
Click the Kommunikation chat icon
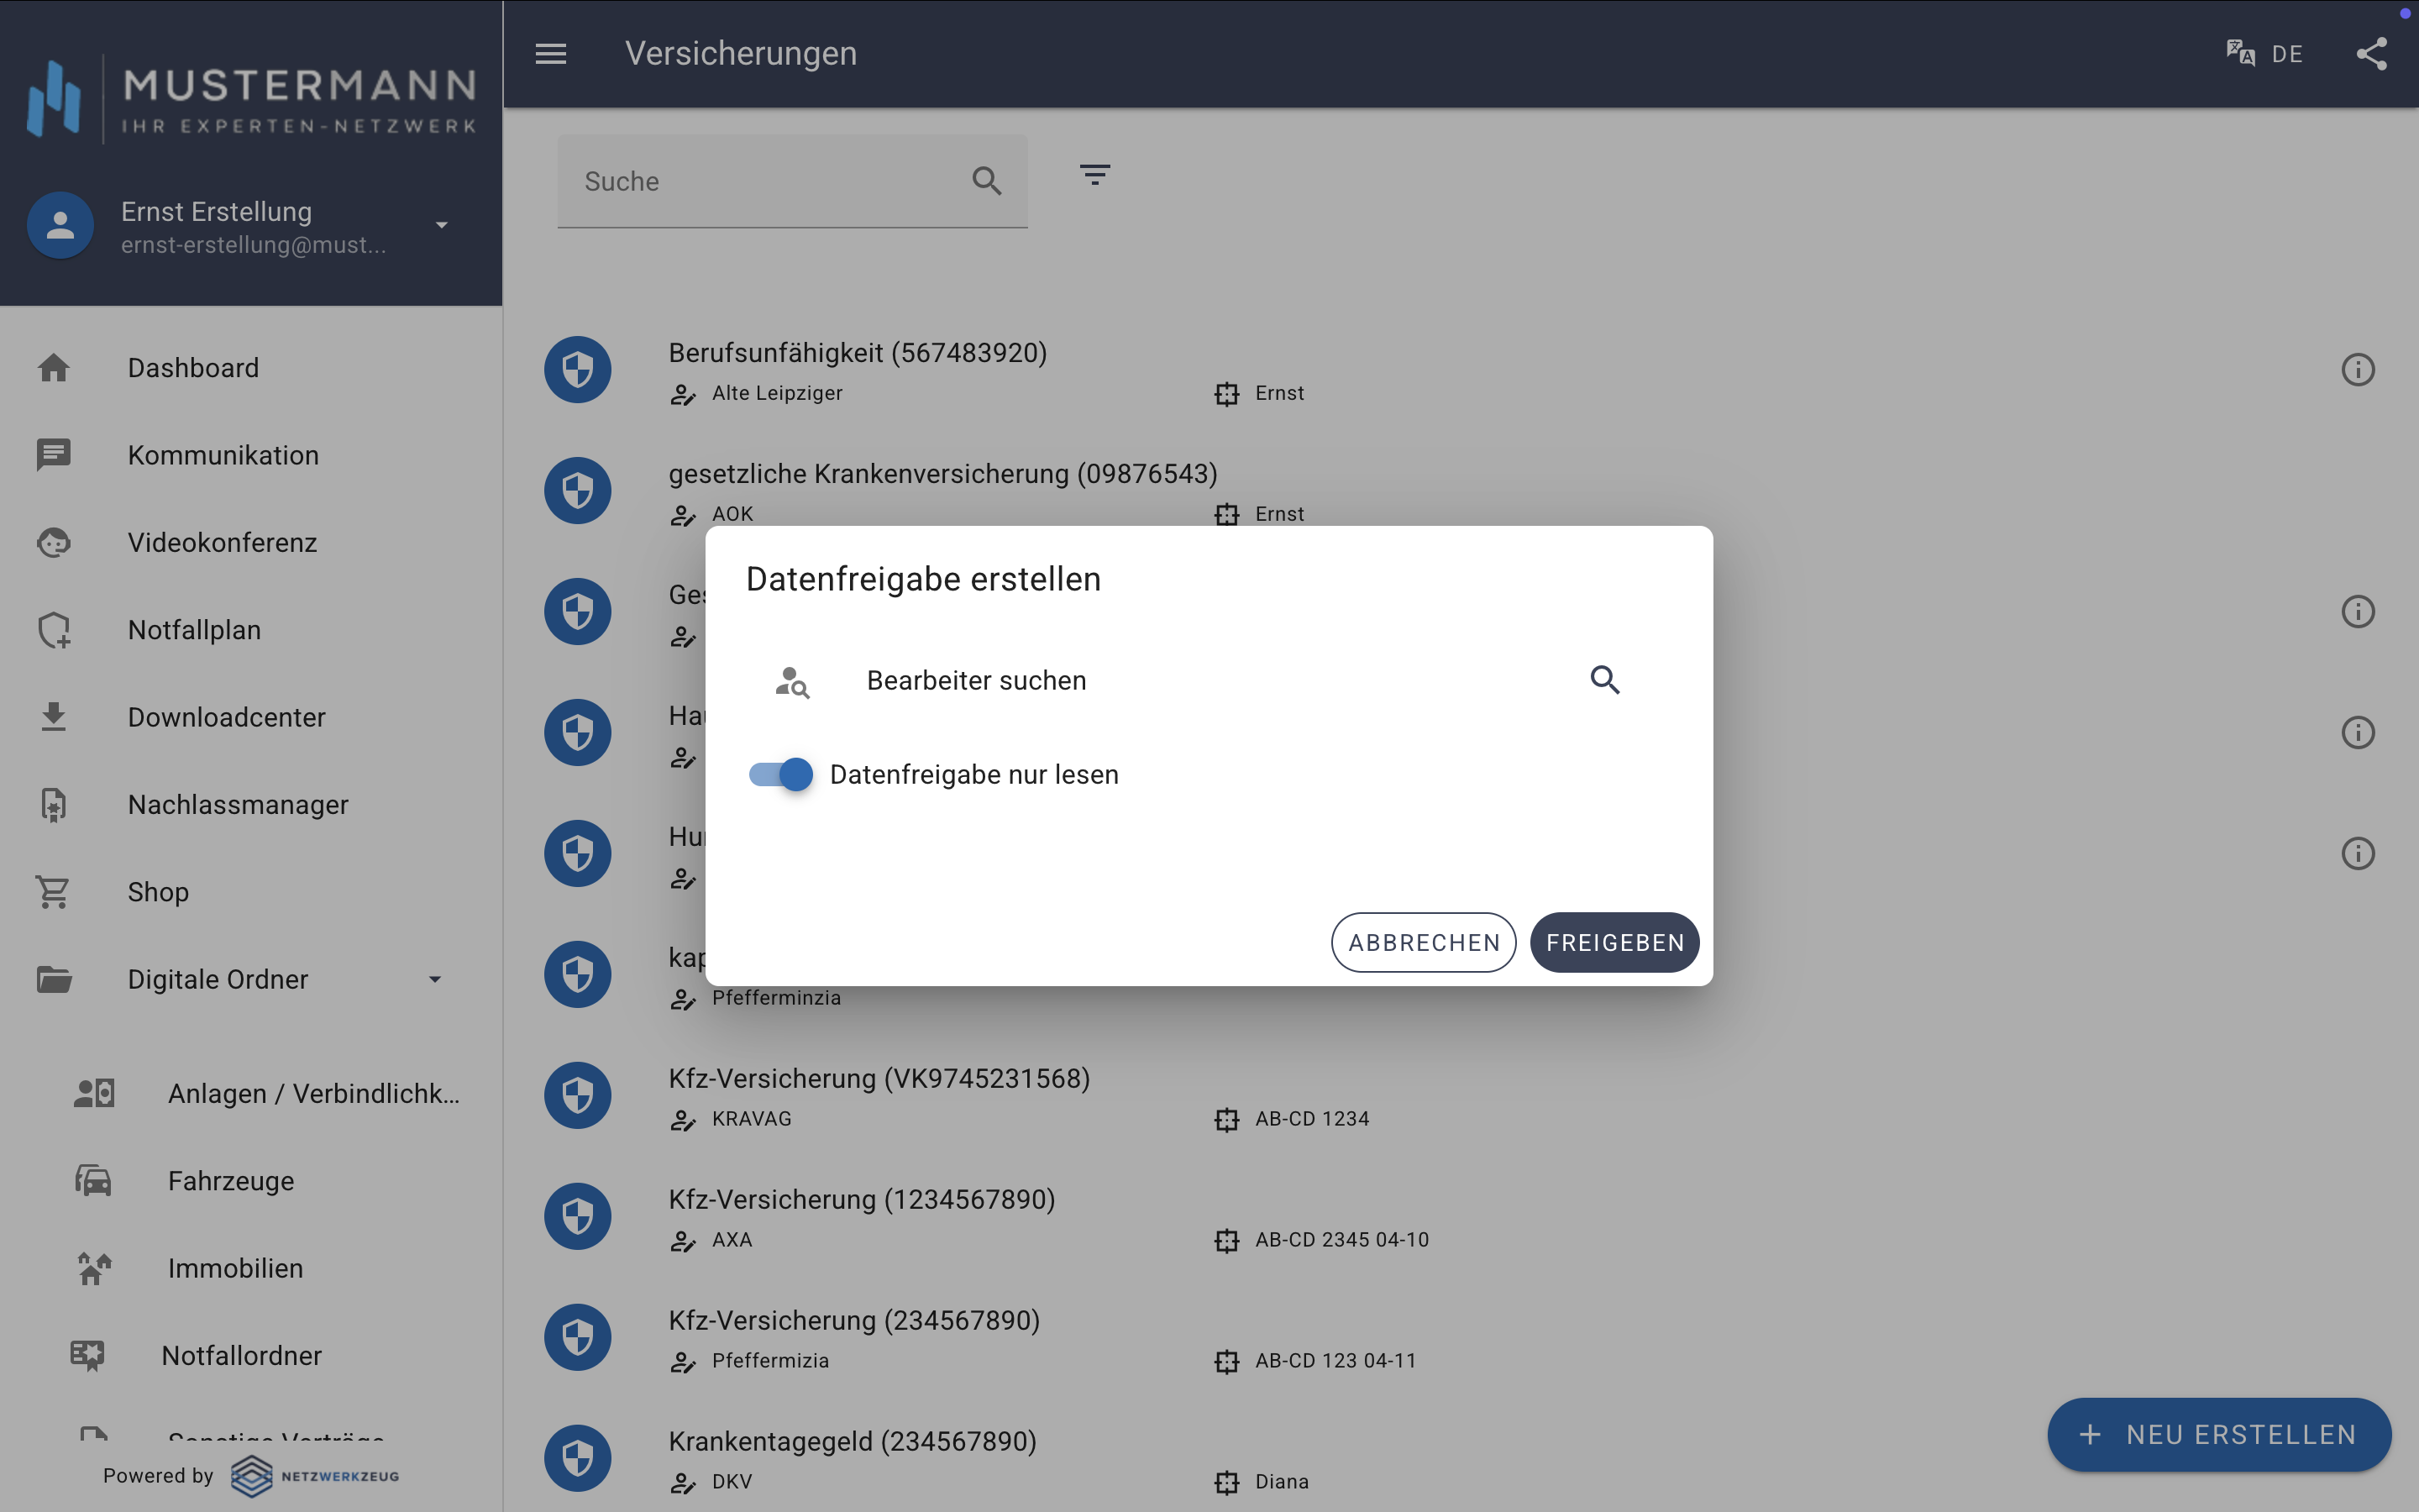click(x=54, y=455)
